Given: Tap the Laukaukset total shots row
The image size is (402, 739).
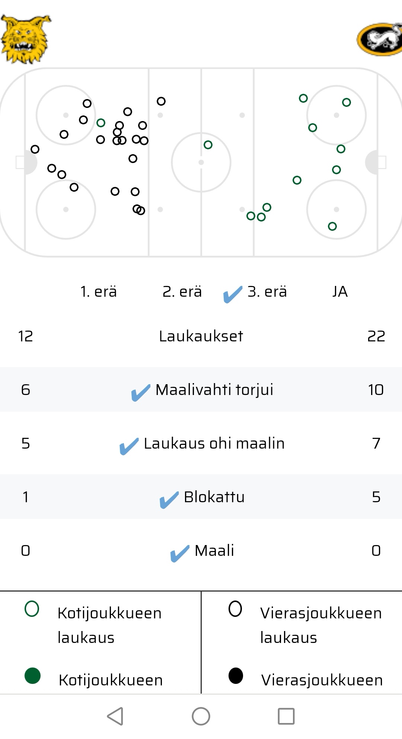Looking at the screenshot, I should pyautogui.click(x=201, y=336).
